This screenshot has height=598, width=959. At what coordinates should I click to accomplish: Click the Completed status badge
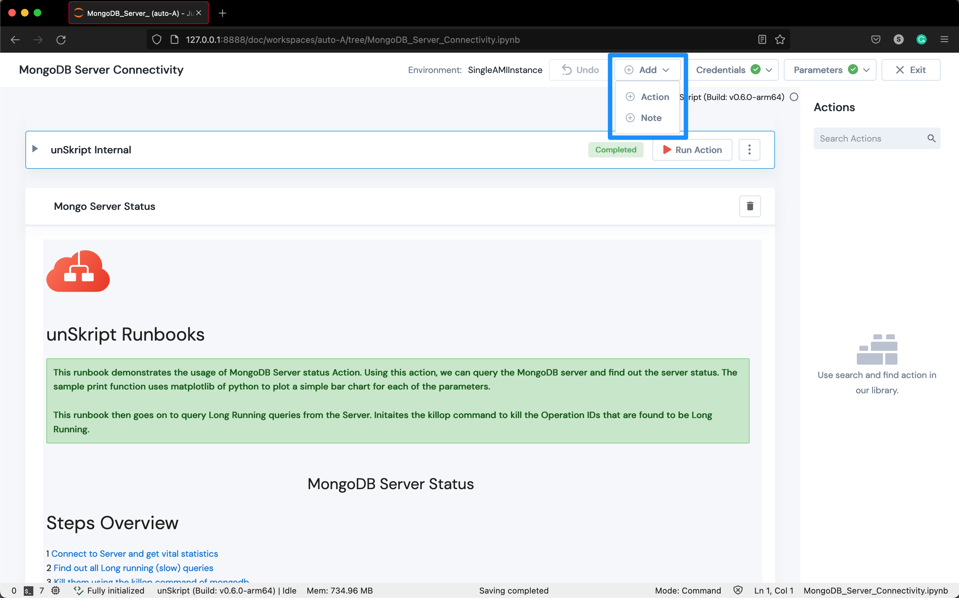(616, 150)
